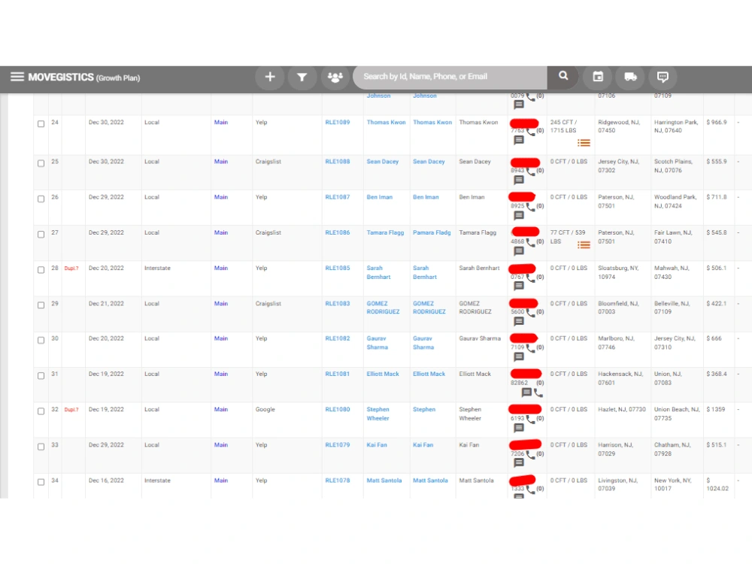Open lead RLE1082
Image resolution: width=752 pixels, height=564 pixels.
[x=338, y=338]
